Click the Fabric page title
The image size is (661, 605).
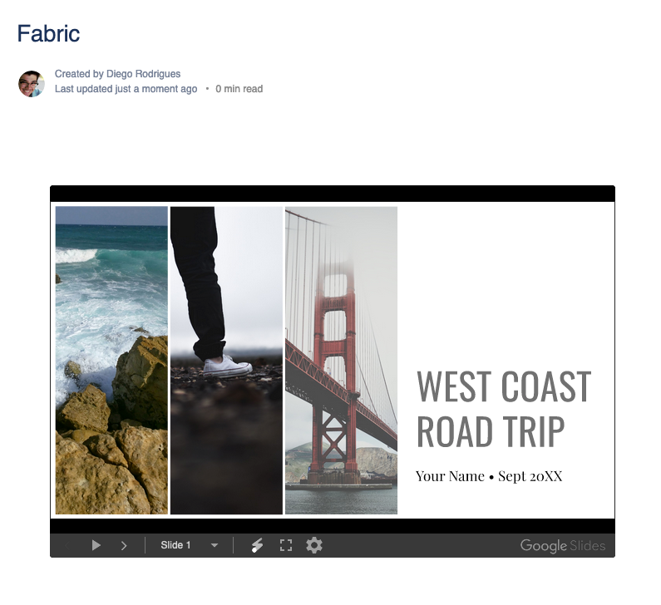(48, 33)
